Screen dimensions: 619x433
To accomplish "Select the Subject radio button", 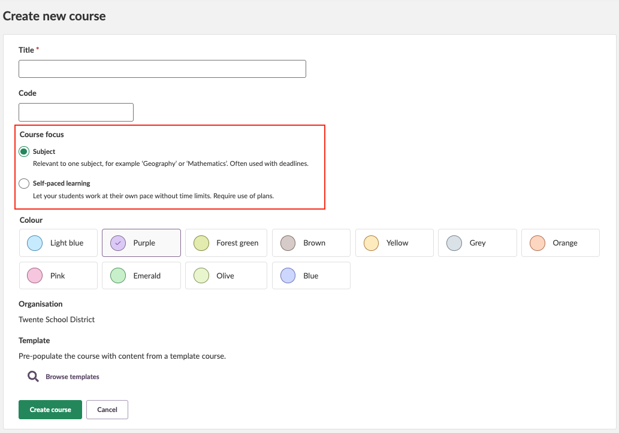I will 24,152.
